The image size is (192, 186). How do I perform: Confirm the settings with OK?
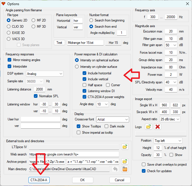83,180
